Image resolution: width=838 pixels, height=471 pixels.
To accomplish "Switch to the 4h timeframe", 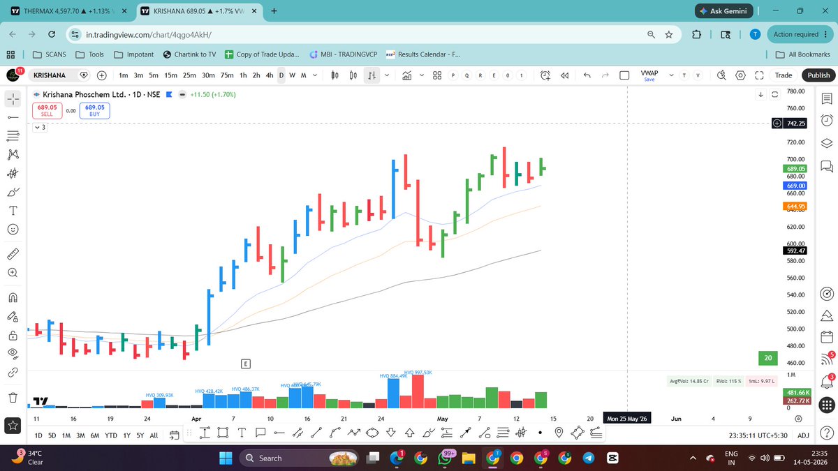I will point(270,75).
